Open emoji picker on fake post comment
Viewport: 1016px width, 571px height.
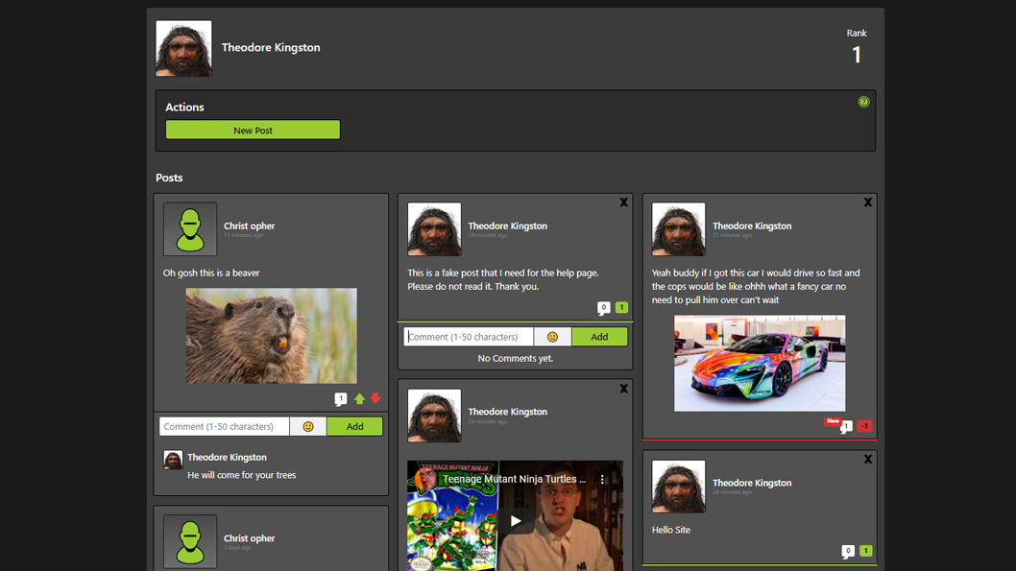552,337
